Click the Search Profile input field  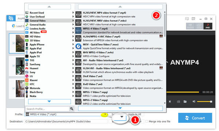47,109
